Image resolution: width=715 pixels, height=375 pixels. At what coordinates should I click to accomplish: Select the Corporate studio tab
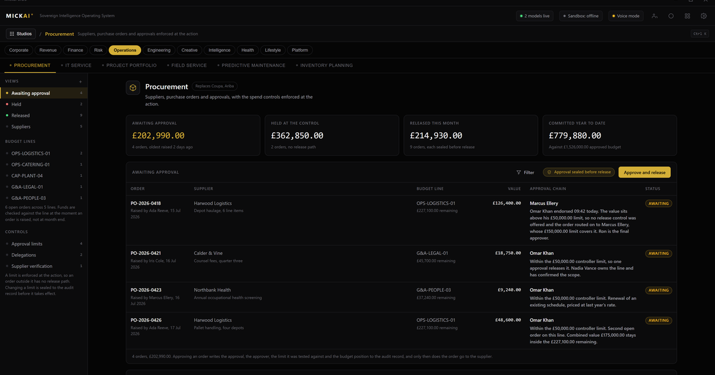pos(19,50)
